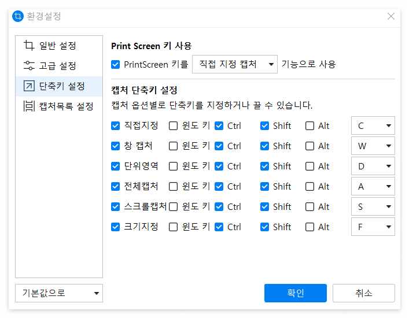Click the Print Screen 키 사용 heading
This screenshot has width=409, height=318.
[x=152, y=46]
